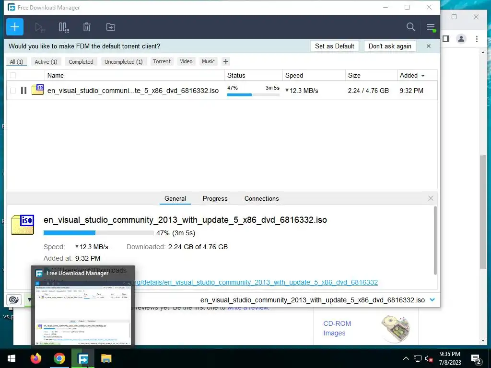Sort by the Name column header
The width and height of the screenshot is (491, 368).
[135, 75]
